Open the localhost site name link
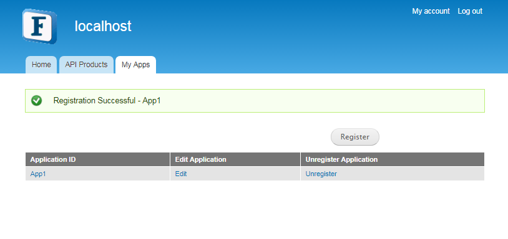Viewport: 508px width, 239px height. pyautogui.click(x=103, y=26)
